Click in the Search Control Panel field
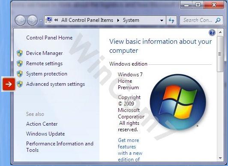Viewport: 228px width, 166px height. pos(198,20)
